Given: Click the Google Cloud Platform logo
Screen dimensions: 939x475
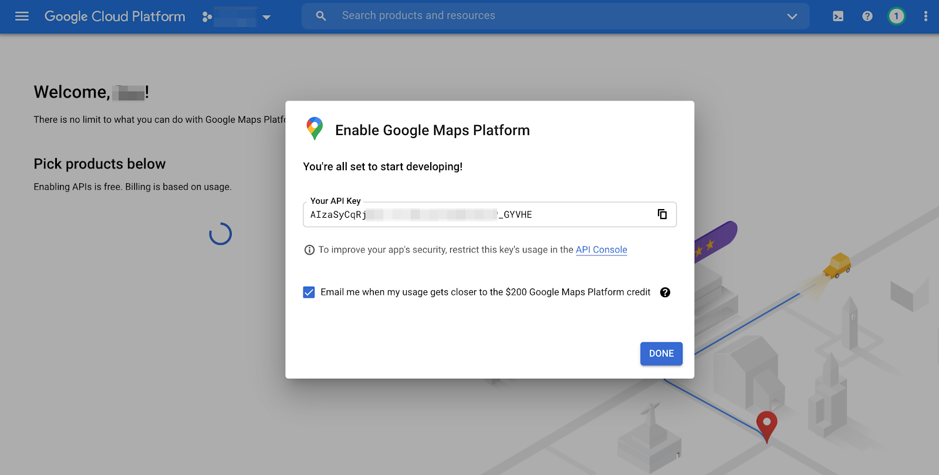Looking at the screenshot, I should (x=115, y=16).
